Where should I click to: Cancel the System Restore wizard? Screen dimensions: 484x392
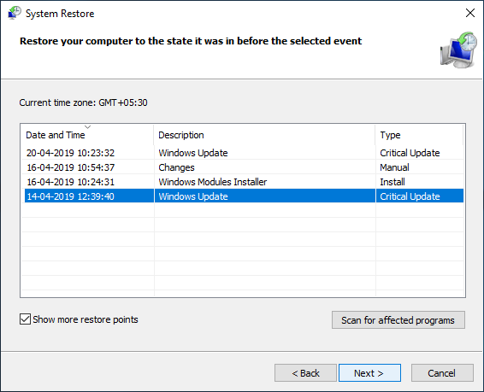coord(442,373)
